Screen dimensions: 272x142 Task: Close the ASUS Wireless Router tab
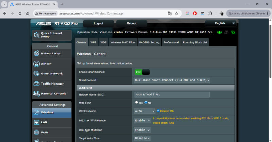[54, 4]
